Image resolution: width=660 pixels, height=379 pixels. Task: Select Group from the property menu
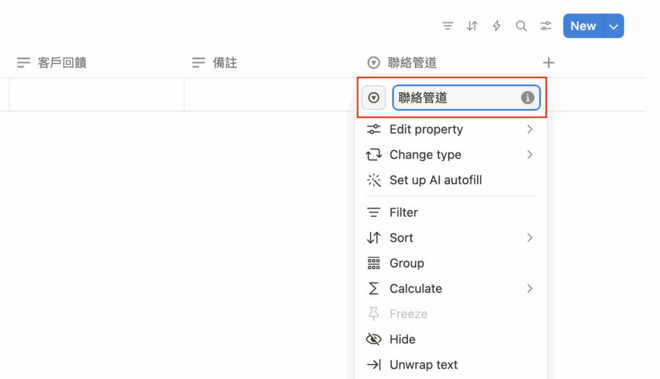coord(406,264)
